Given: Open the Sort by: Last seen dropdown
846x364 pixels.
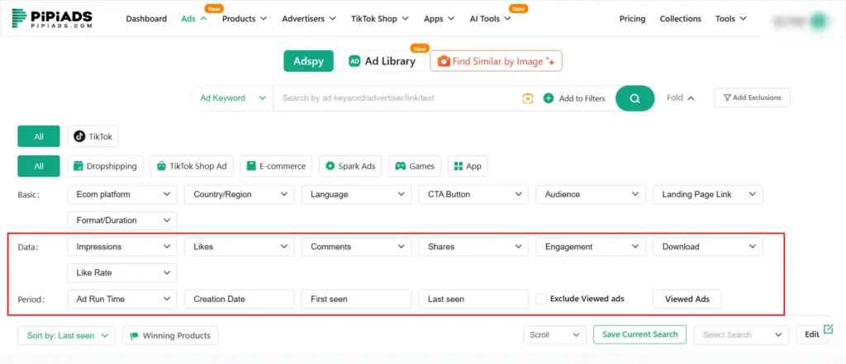Looking at the screenshot, I should [x=66, y=335].
